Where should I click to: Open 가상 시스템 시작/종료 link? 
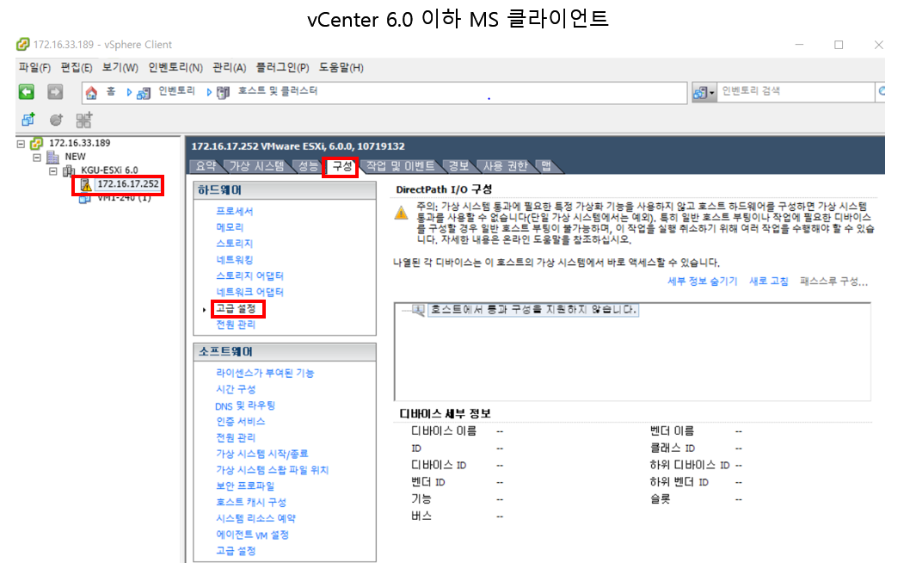261,454
